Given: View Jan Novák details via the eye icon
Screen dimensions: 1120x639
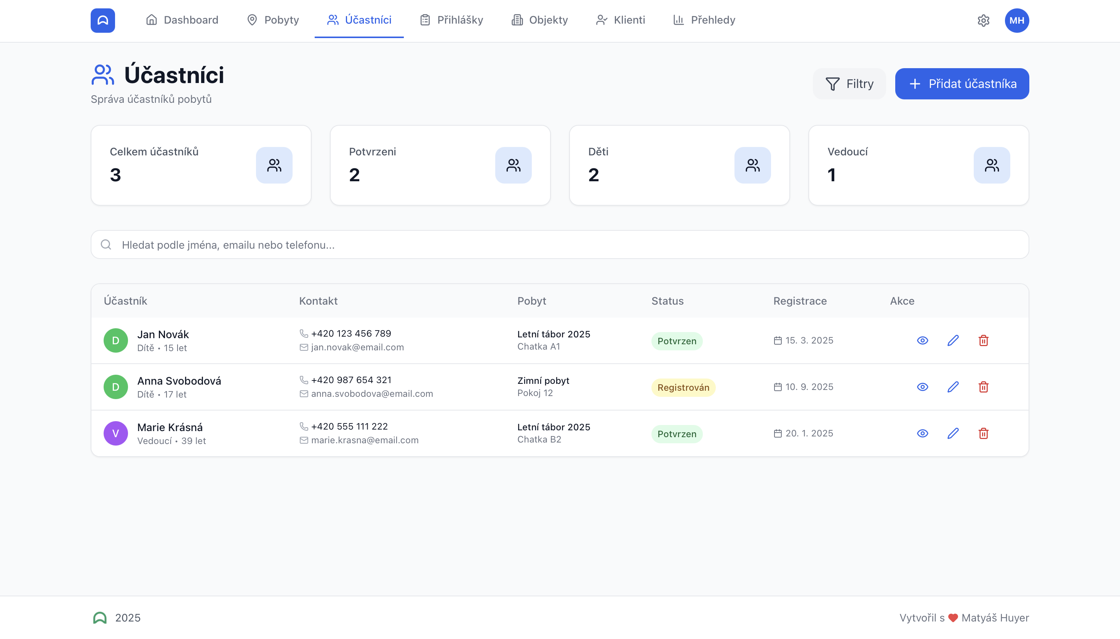Looking at the screenshot, I should point(922,340).
